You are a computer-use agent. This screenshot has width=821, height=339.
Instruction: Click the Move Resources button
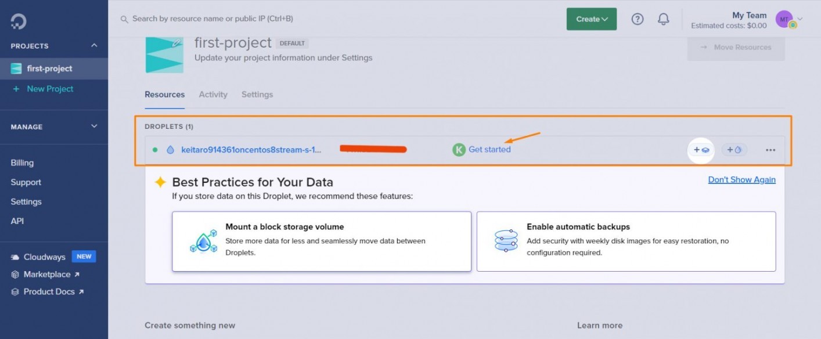point(736,48)
